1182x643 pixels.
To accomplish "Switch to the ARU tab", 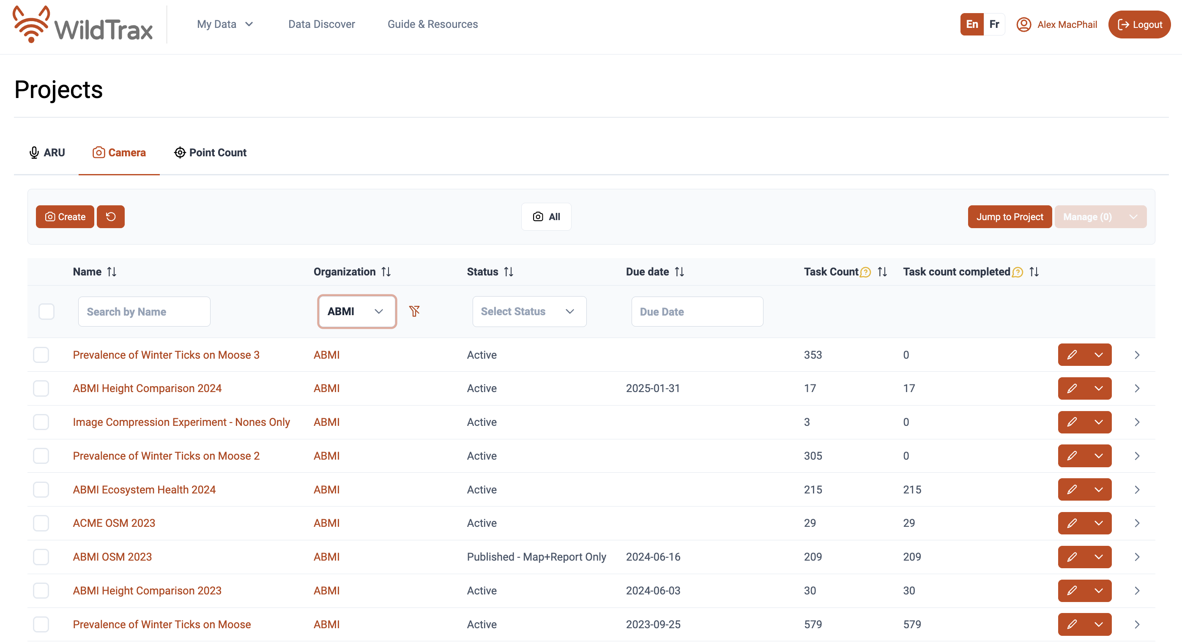I will point(47,153).
